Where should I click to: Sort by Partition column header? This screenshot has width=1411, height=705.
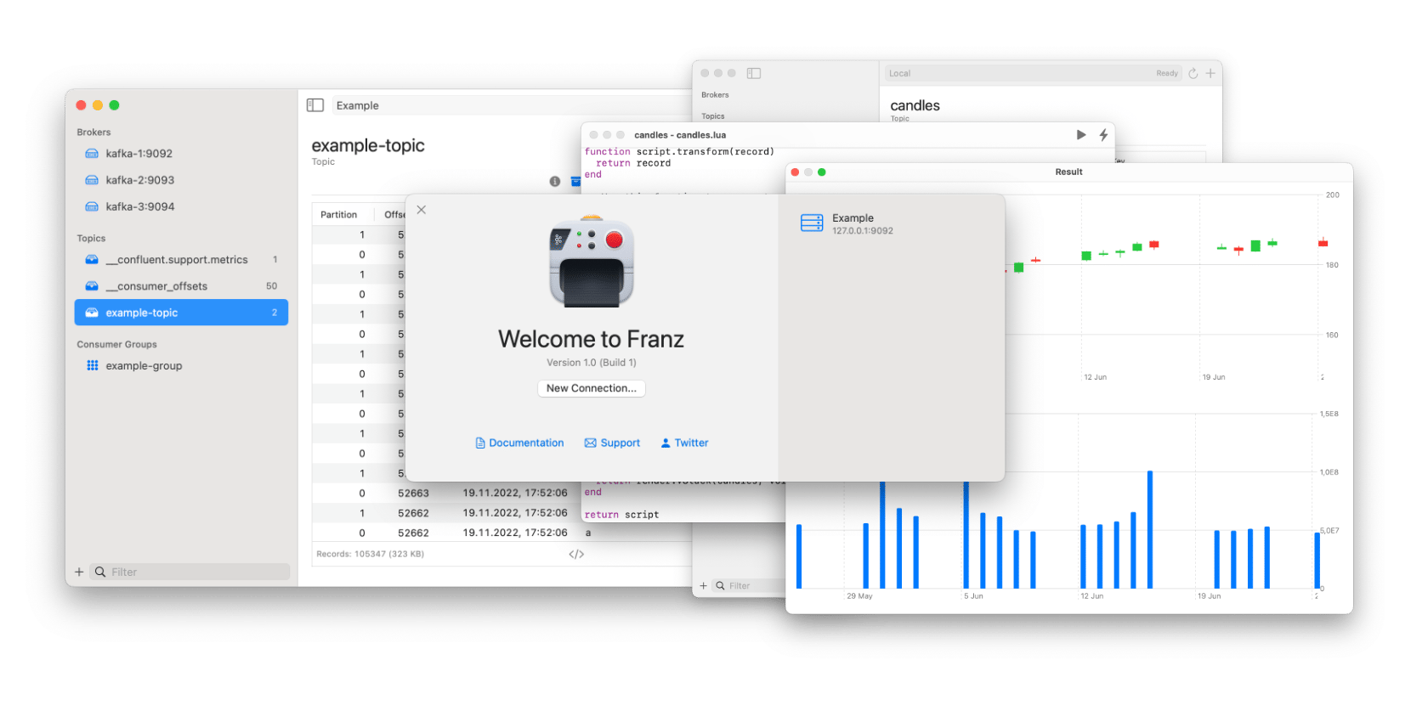pyautogui.click(x=339, y=215)
